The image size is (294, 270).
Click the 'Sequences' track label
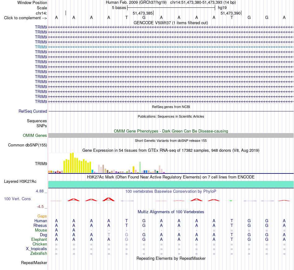[37, 121]
